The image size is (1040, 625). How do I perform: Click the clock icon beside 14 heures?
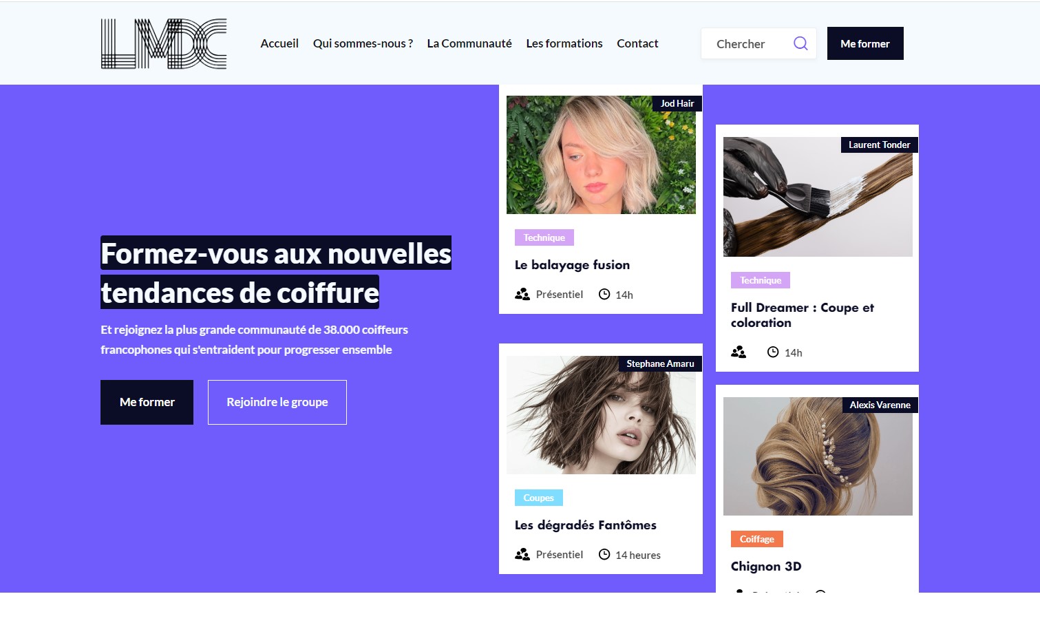(604, 555)
